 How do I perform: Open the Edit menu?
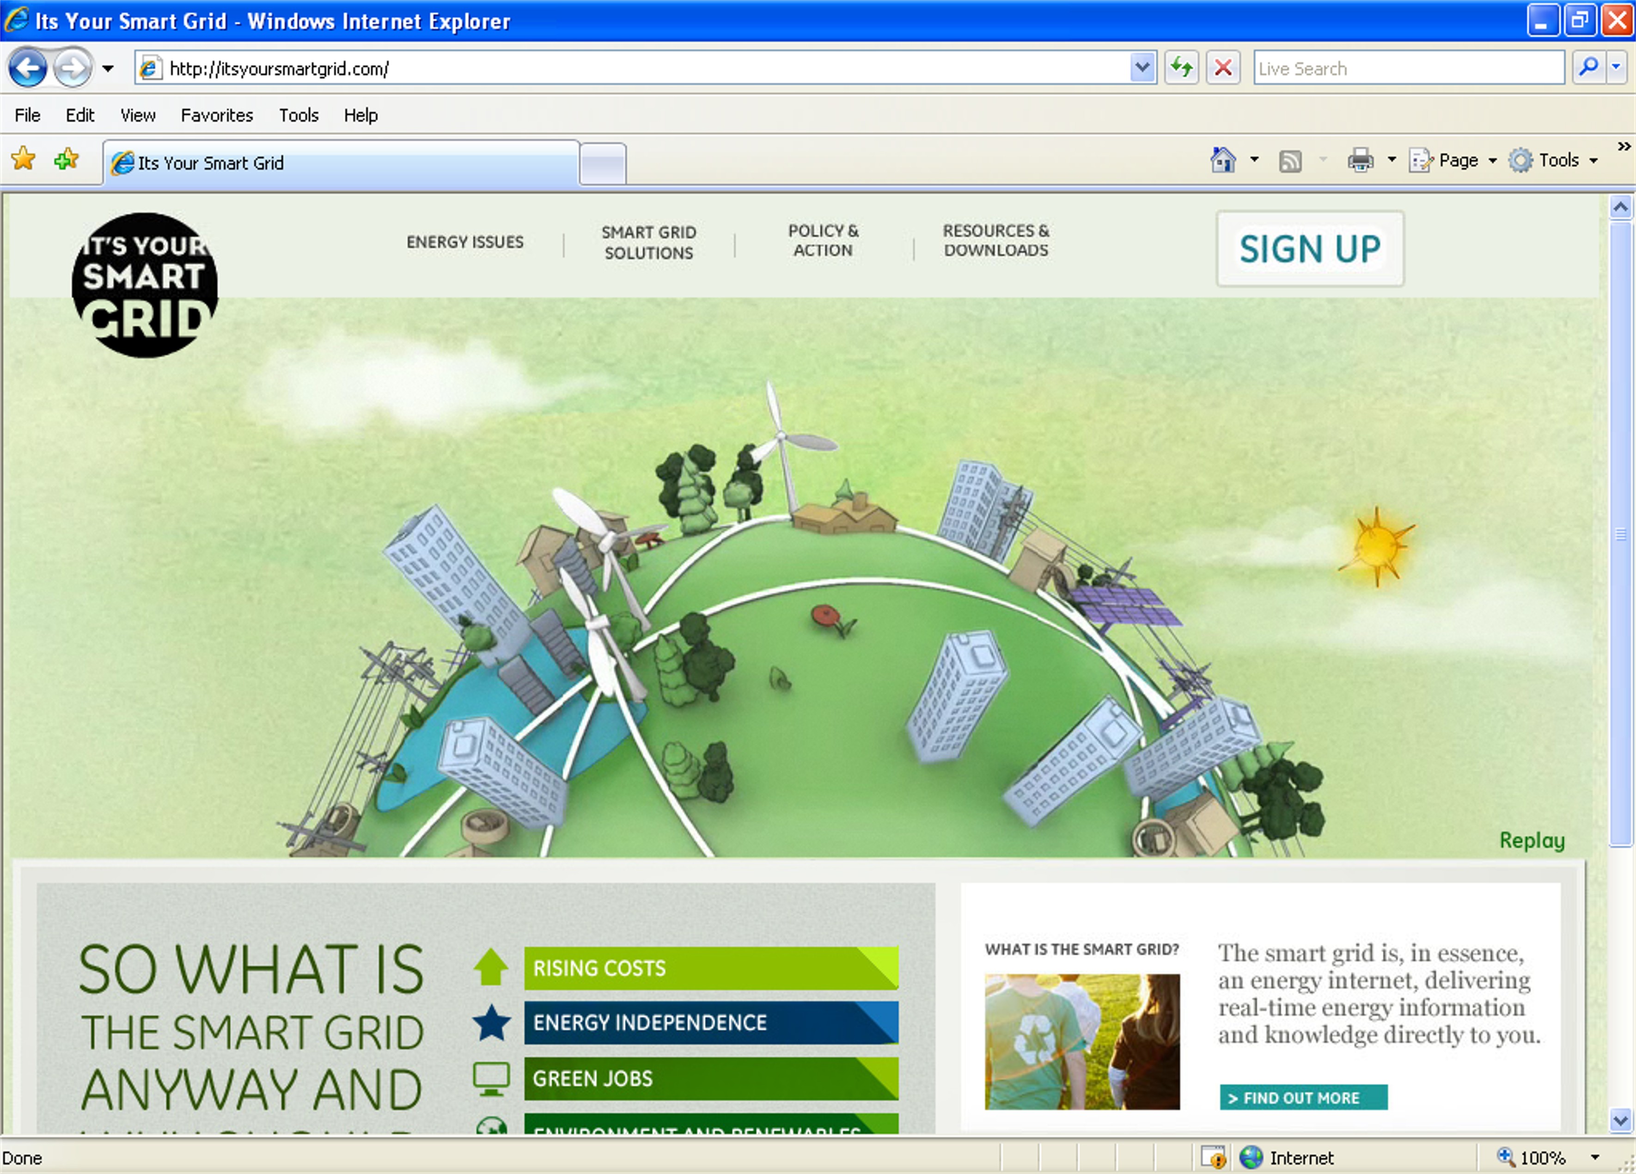click(x=80, y=115)
